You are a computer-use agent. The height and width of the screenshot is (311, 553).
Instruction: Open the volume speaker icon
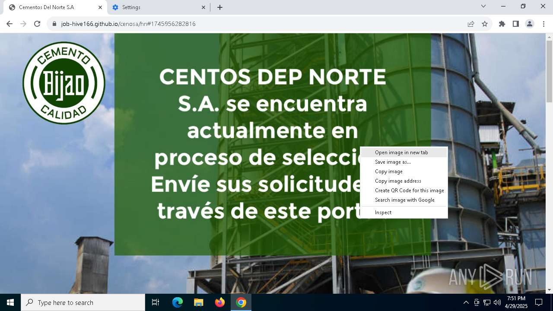point(497,302)
